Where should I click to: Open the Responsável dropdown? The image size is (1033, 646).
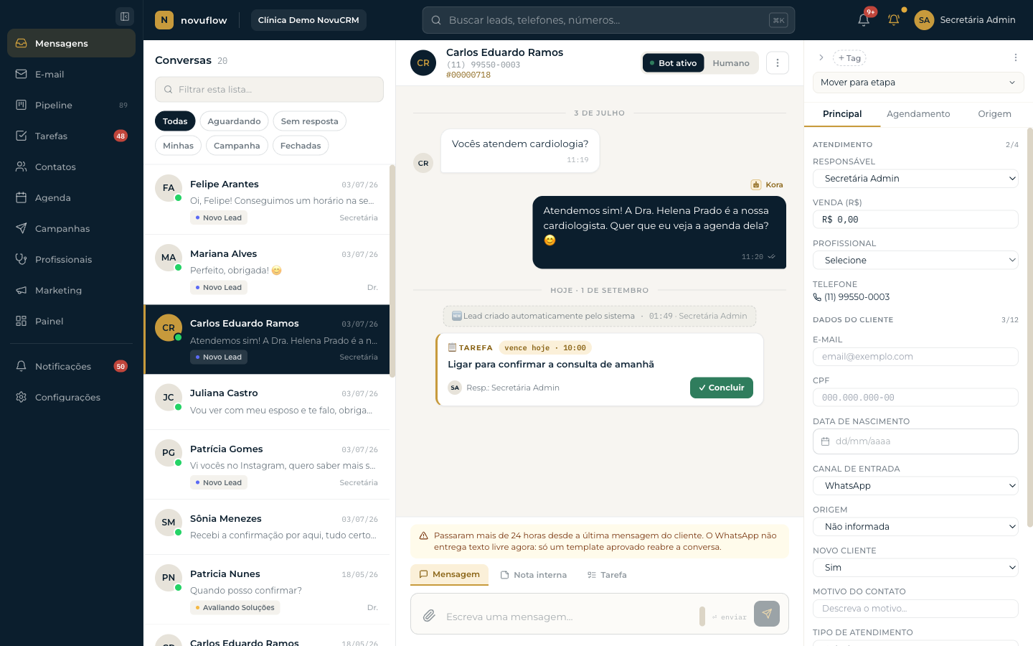[x=915, y=179]
